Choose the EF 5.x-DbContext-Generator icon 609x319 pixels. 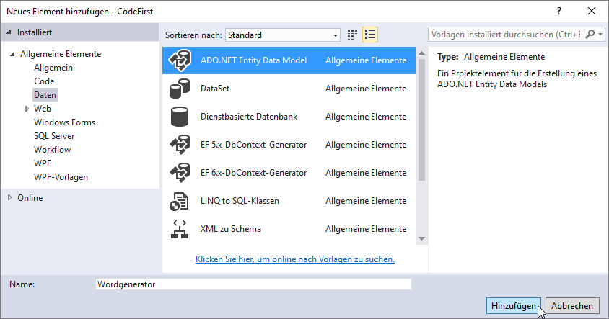tap(179, 145)
